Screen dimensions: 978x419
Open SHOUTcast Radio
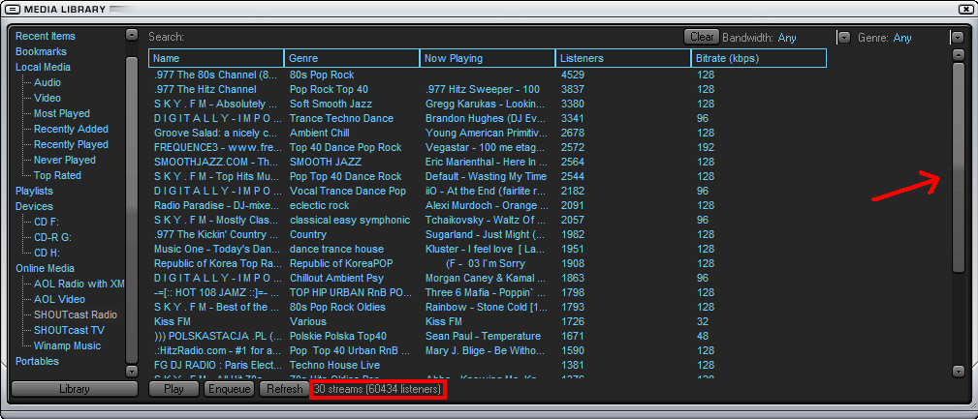pyautogui.click(x=76, y=315)
